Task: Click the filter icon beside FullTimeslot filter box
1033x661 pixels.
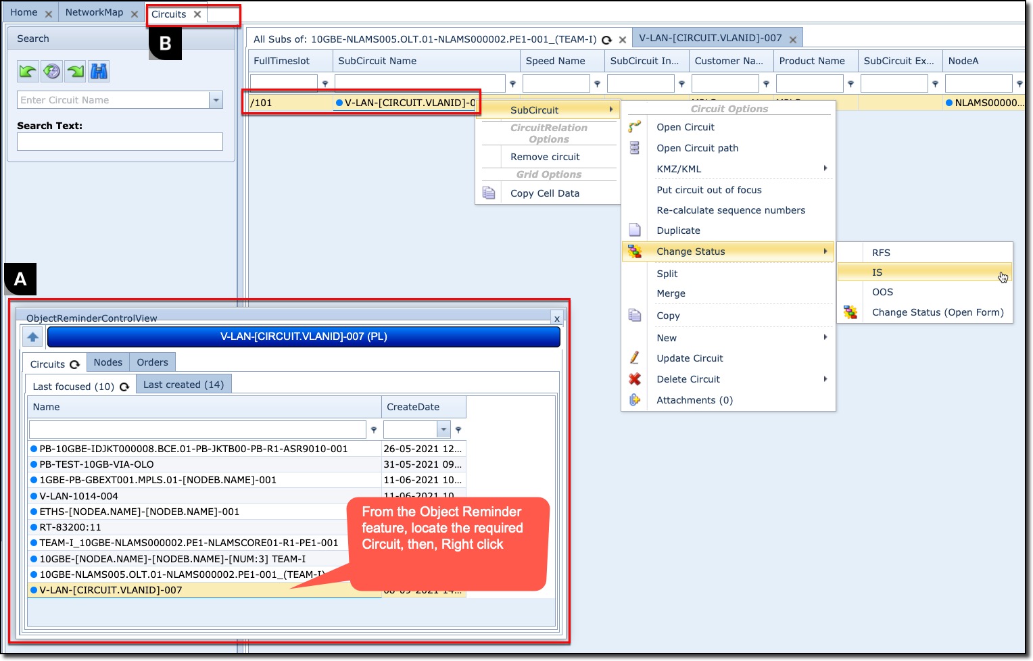Action: pos(325,84)
